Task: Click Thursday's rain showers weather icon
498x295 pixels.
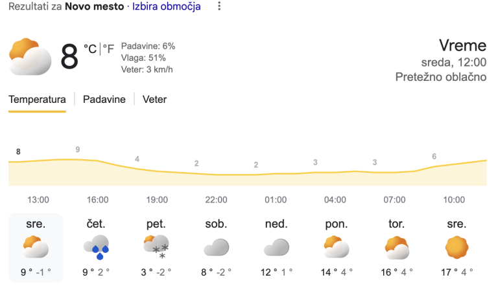Action: pyautogui.click(x=97, y=246)
